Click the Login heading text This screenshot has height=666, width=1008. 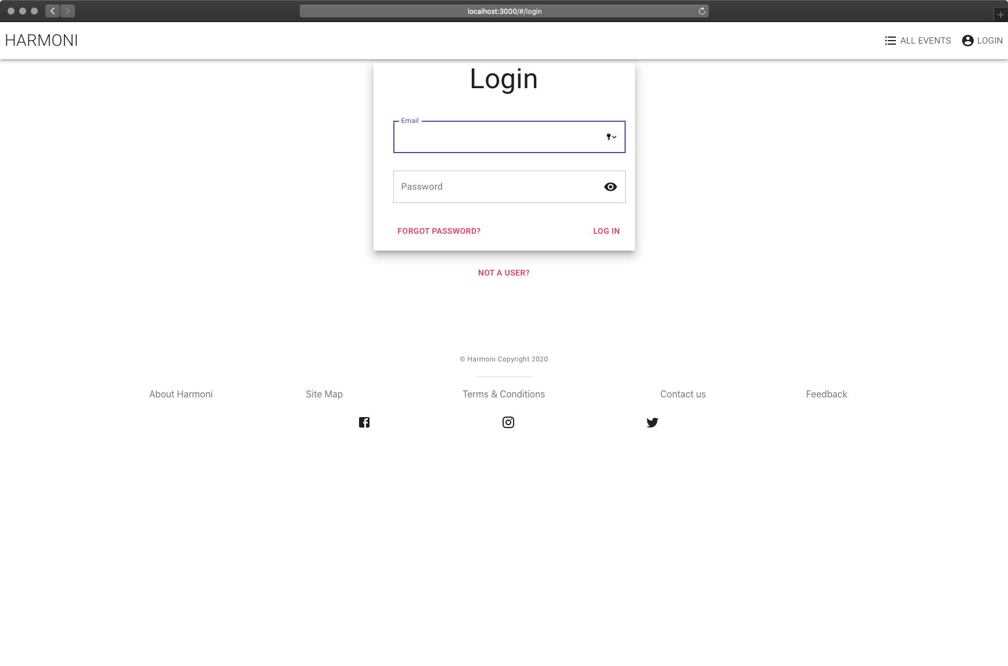pos(504,79)
